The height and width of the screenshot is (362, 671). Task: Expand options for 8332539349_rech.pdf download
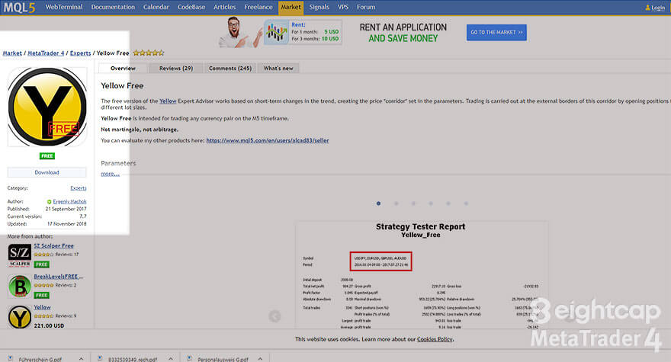(x=170, y=359)
